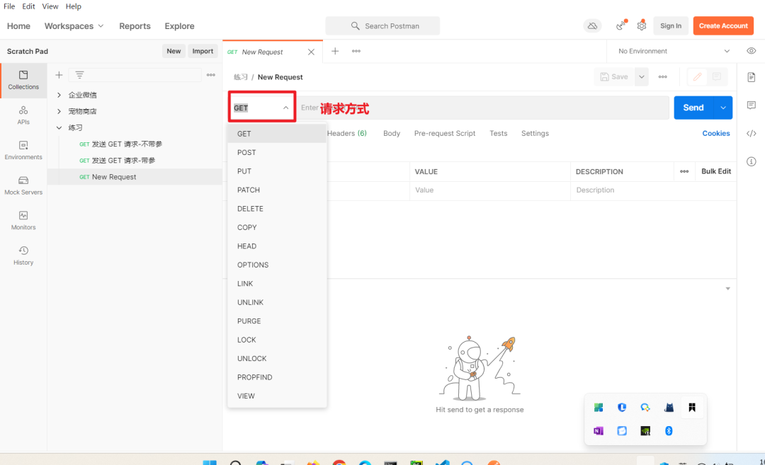The height and width of the screenshot is (465, 765).
Task: Open the Environments sidebar section
Action: click(x=23, y=150)
